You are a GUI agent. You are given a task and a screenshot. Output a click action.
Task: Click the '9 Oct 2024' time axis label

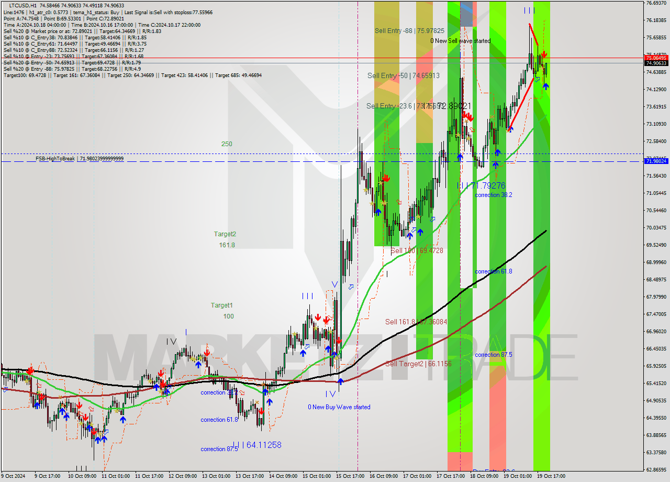[13, 476]
